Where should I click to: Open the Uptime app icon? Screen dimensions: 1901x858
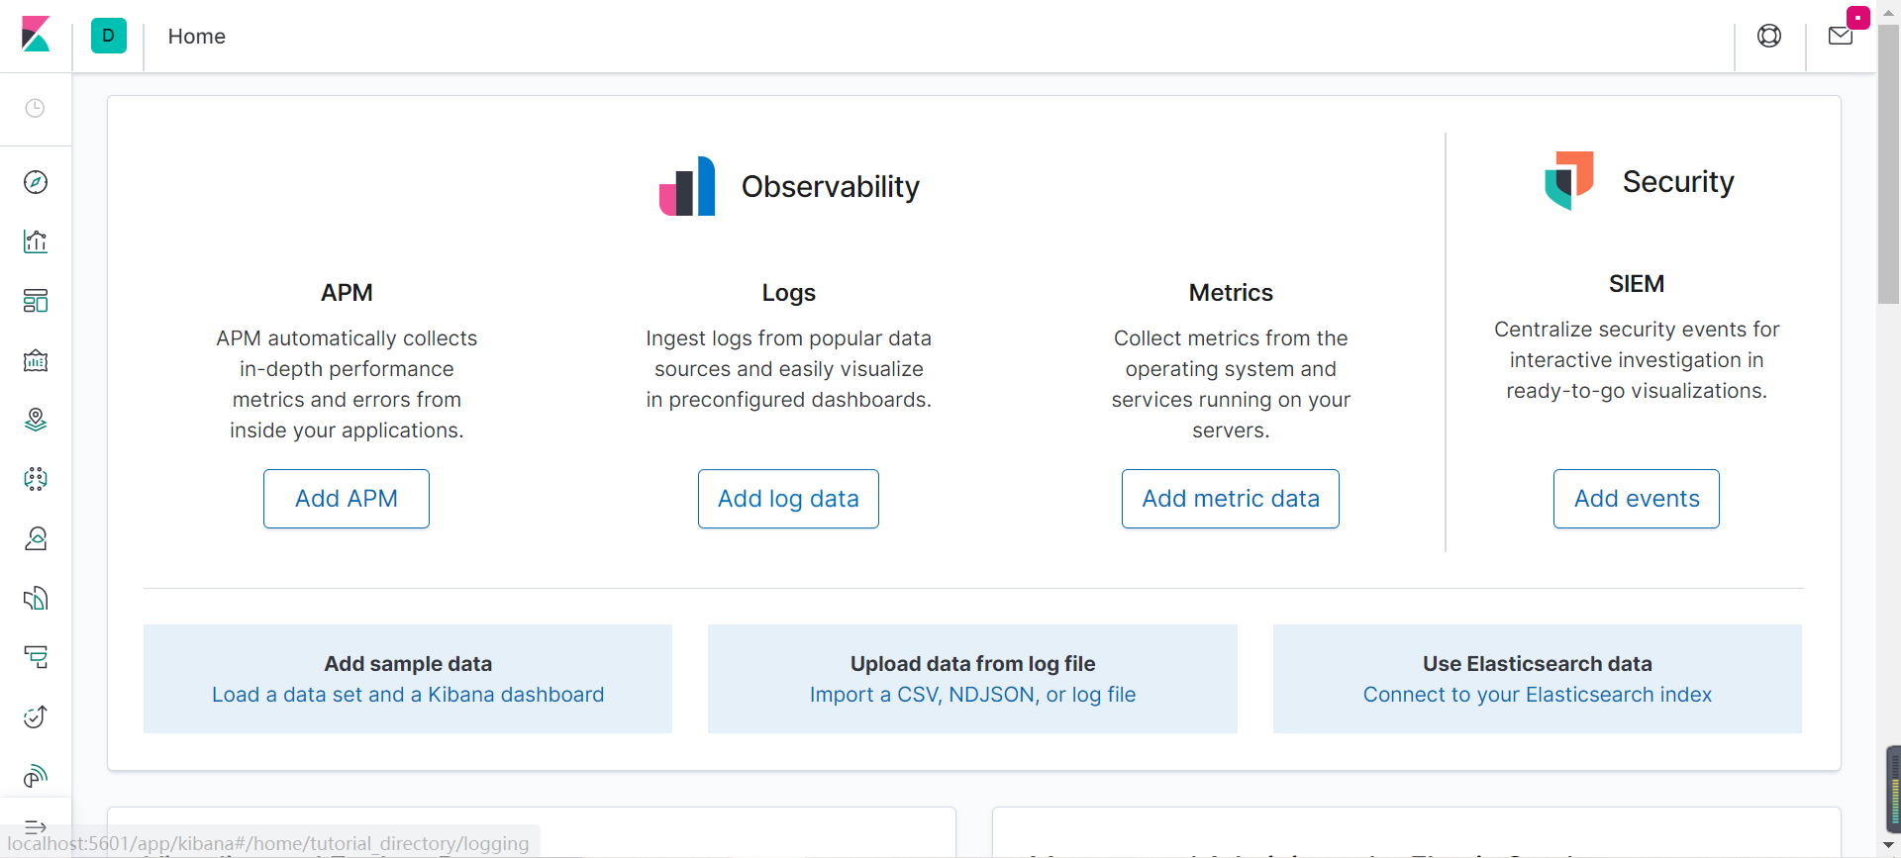[36, 716]
